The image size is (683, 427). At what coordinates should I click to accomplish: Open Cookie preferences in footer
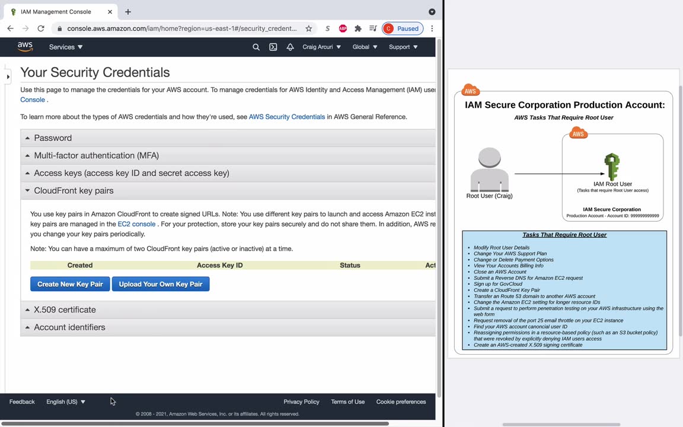point(401,401)
